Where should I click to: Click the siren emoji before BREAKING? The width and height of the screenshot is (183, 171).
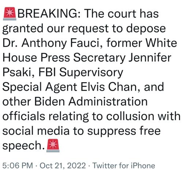10,14
